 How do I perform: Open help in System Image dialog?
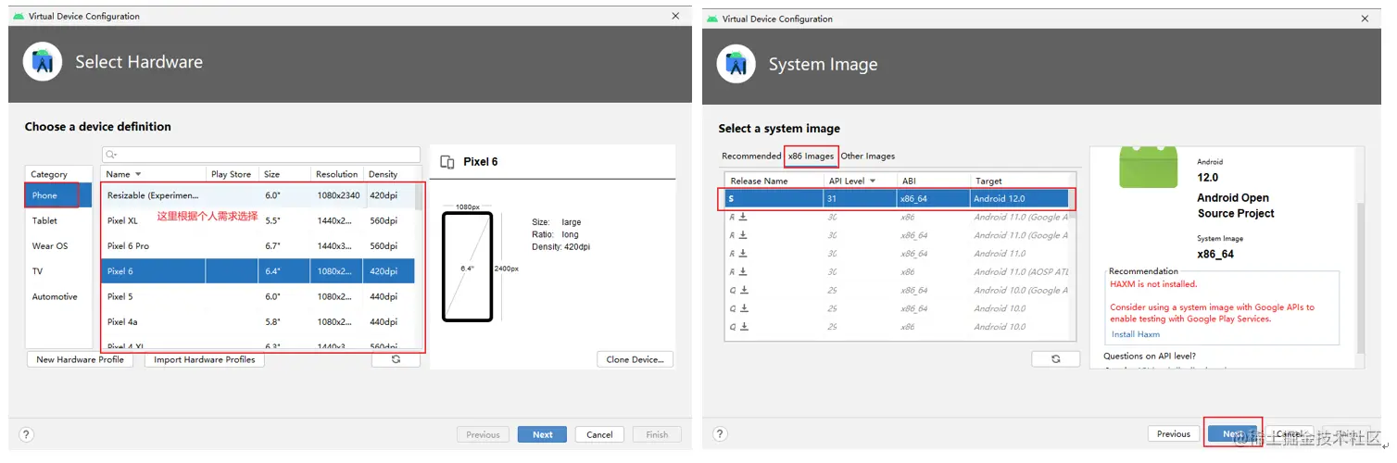pos(720,433)
